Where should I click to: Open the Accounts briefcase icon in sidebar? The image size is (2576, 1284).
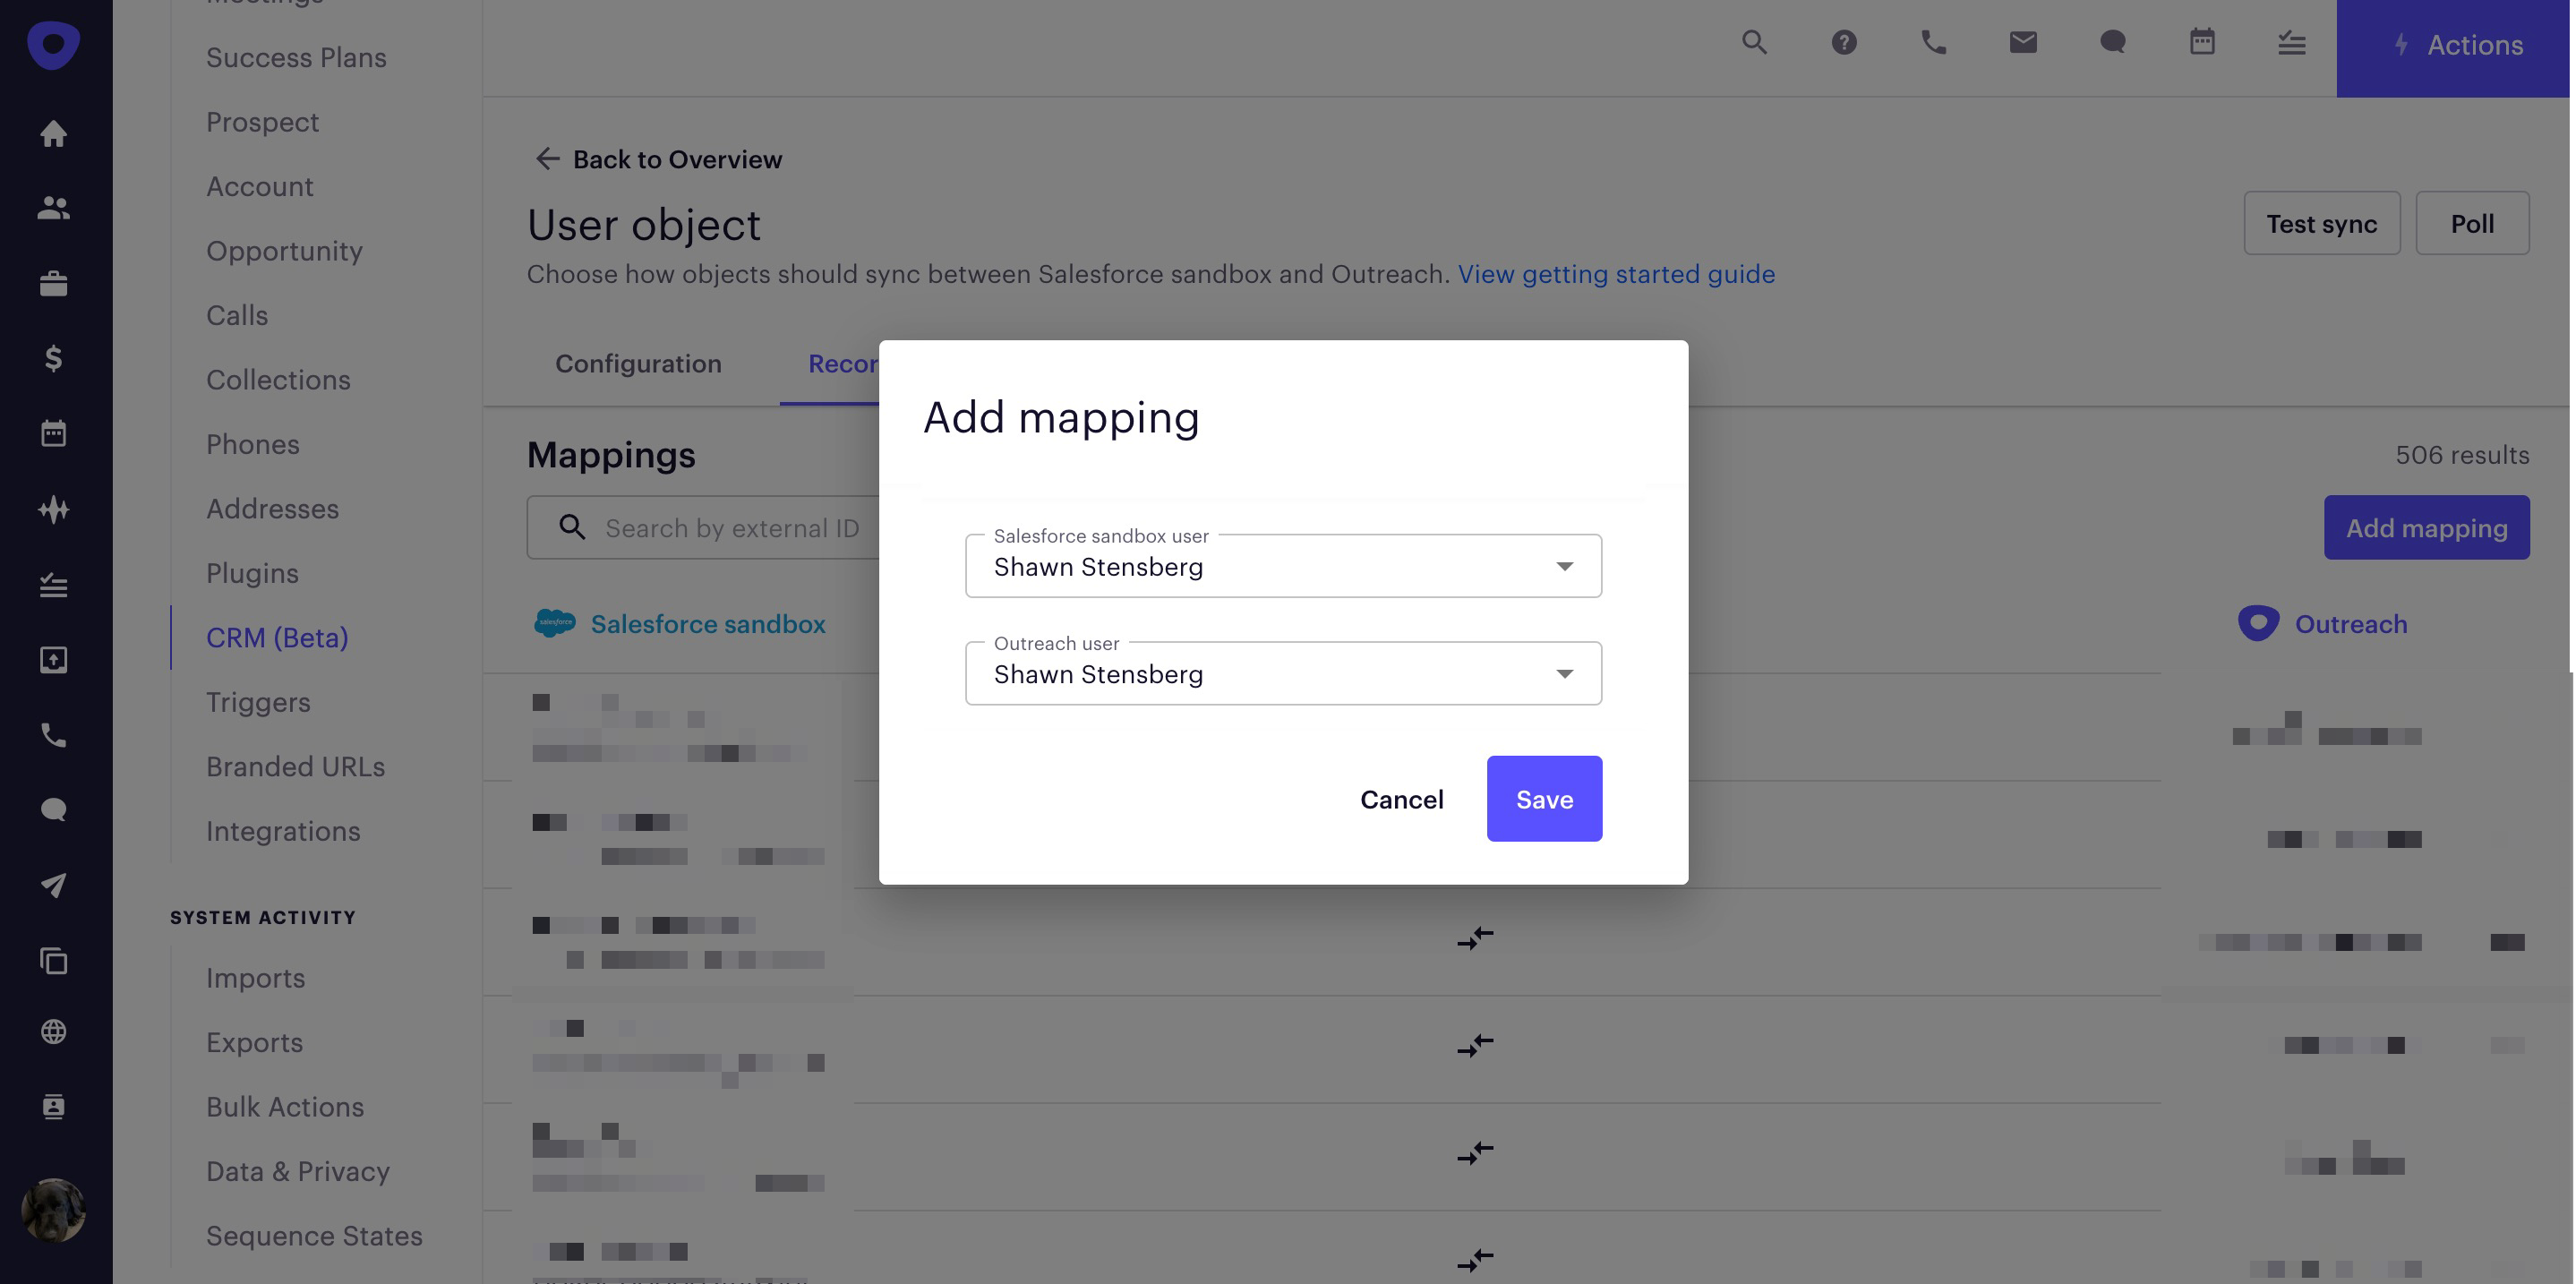tap(53, 284)
